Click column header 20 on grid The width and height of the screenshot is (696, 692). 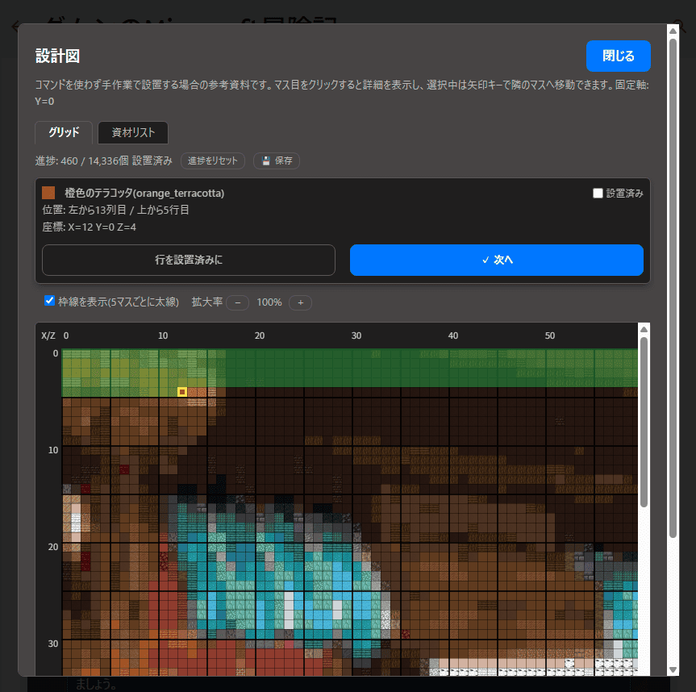(260, 336)
